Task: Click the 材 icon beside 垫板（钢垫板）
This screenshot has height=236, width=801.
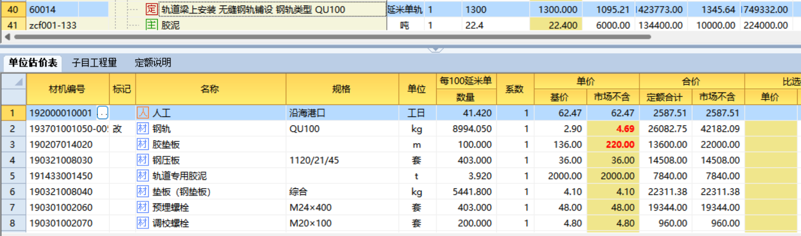Action: 143,191
